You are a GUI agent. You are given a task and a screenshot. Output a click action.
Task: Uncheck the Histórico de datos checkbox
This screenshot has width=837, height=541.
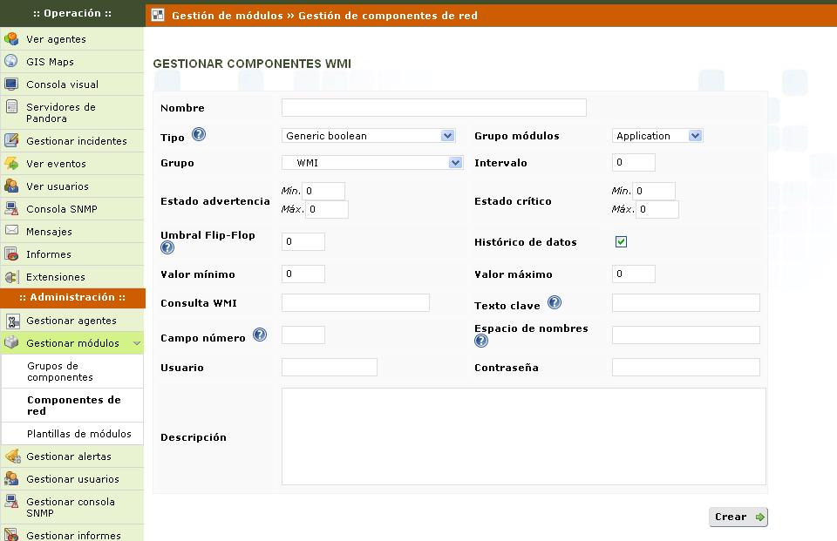point(621,242)
